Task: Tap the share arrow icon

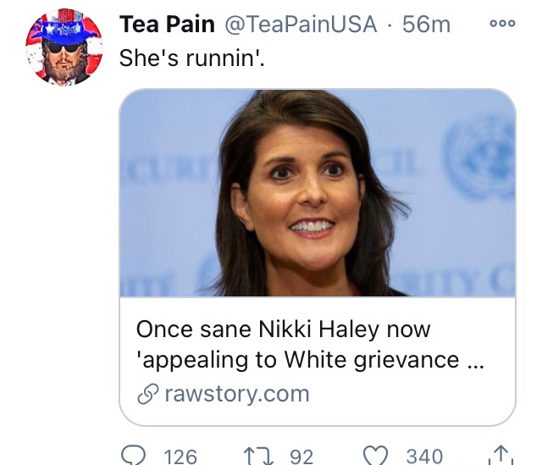Action: pyautogui.click(x=501, y=456)
